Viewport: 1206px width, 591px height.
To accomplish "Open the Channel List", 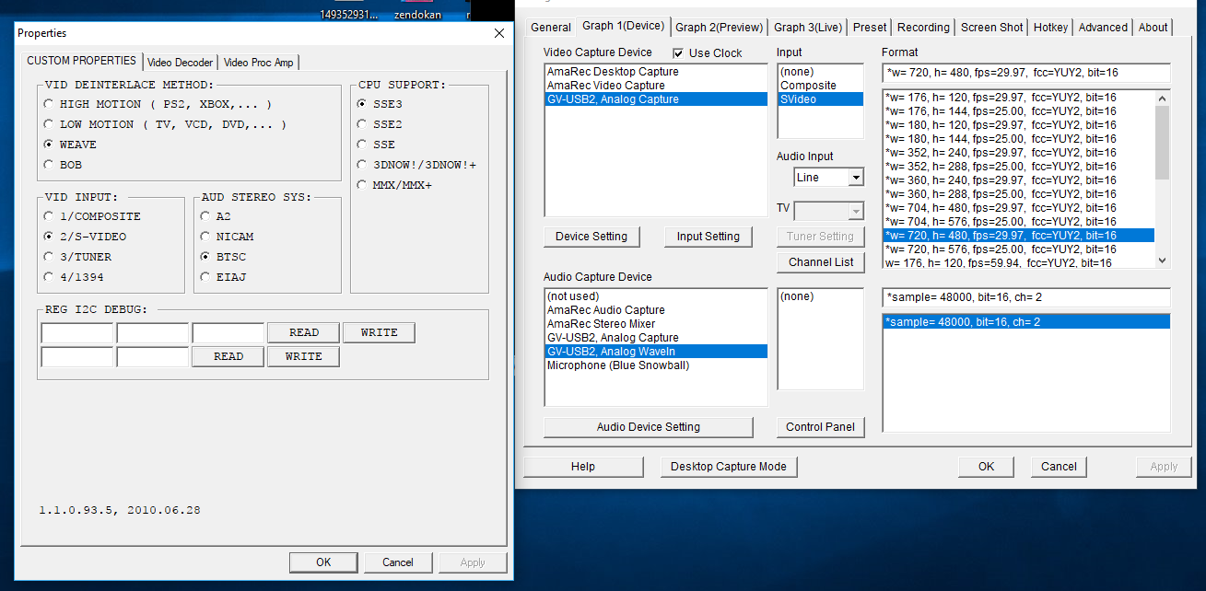I will pos(821,262).
